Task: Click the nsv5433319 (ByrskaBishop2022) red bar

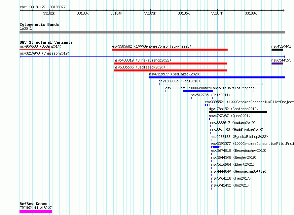Action: pyautogui.click(x=170, y=64)
